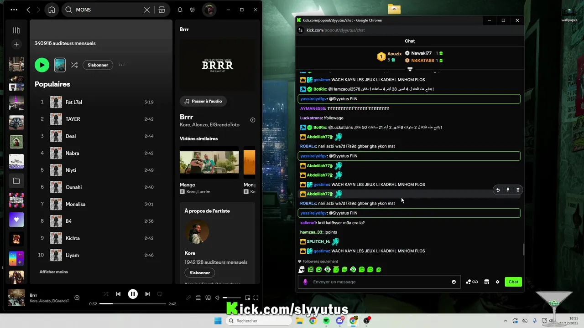Skip to the next track
Screen dimensions: 584x328
point(147,294)
